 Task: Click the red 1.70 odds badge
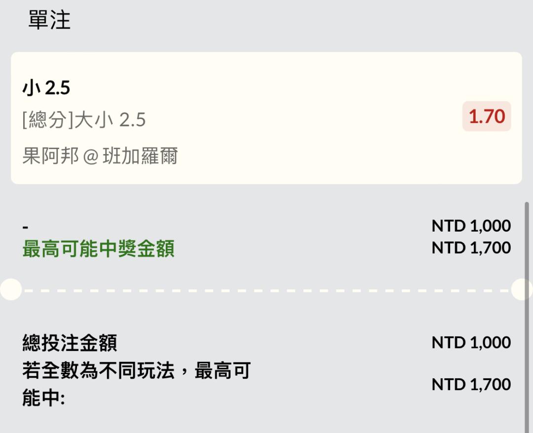(487, 117)
